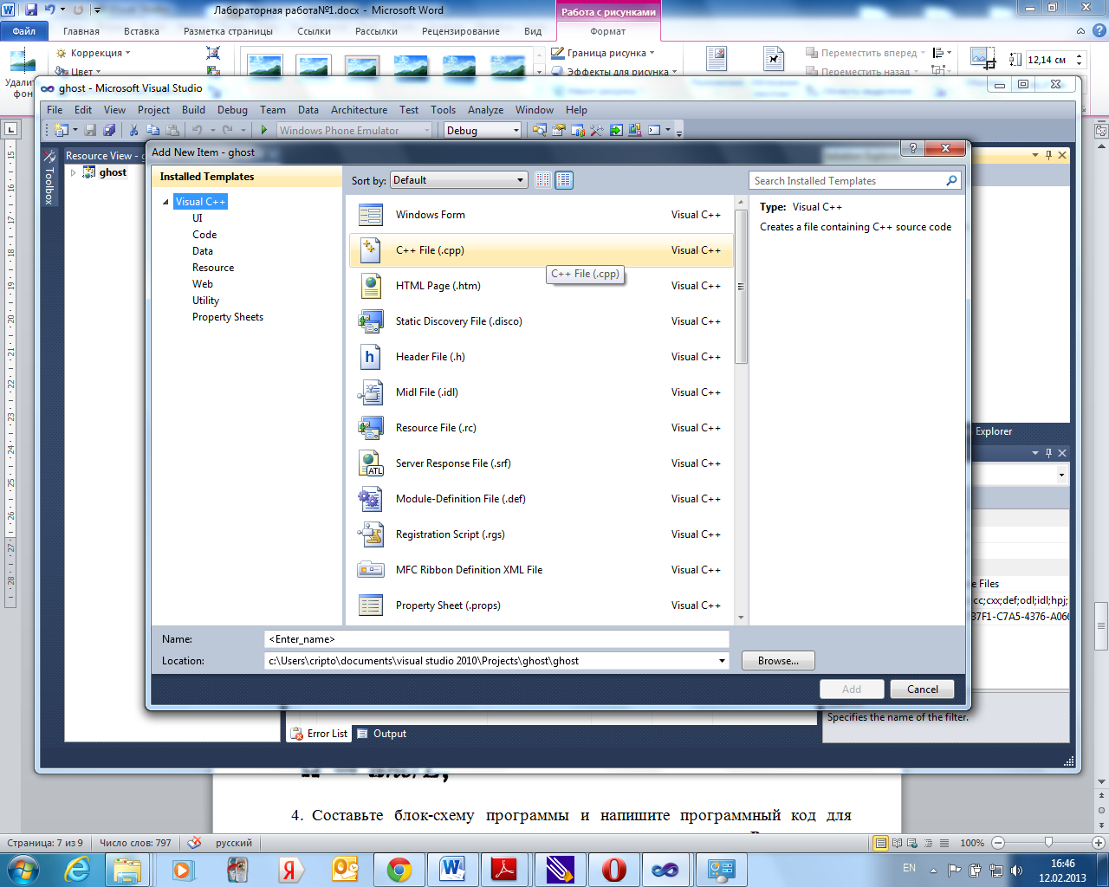The height and width of the screenshot is (887, 1109).
Task: Click the help question mark in Add New Item dialog
Action: 912,148
